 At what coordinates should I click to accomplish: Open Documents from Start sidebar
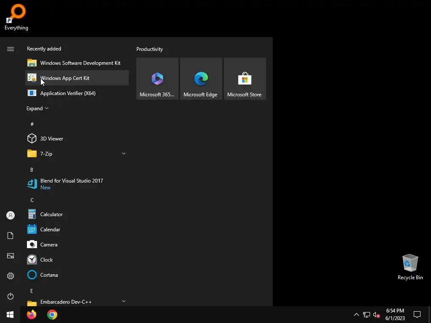pos(11,236)
